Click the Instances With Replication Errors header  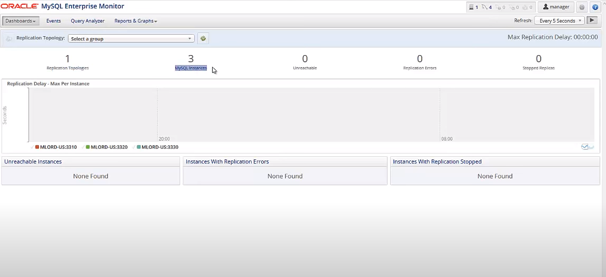click(x=285, y=162)
